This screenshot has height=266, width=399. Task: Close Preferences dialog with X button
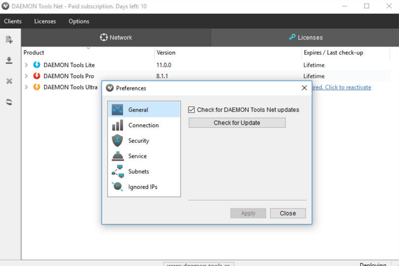click(304, 88)
